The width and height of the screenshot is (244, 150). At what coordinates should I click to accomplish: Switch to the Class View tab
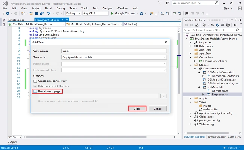point(234,137)
